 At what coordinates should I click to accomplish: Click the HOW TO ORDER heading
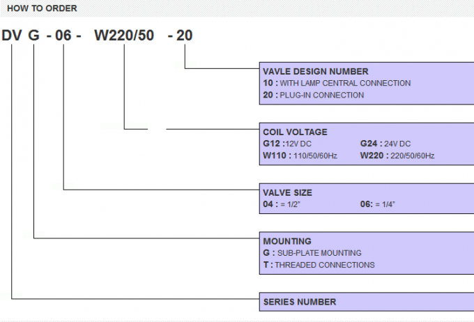(x=42, y=8)
